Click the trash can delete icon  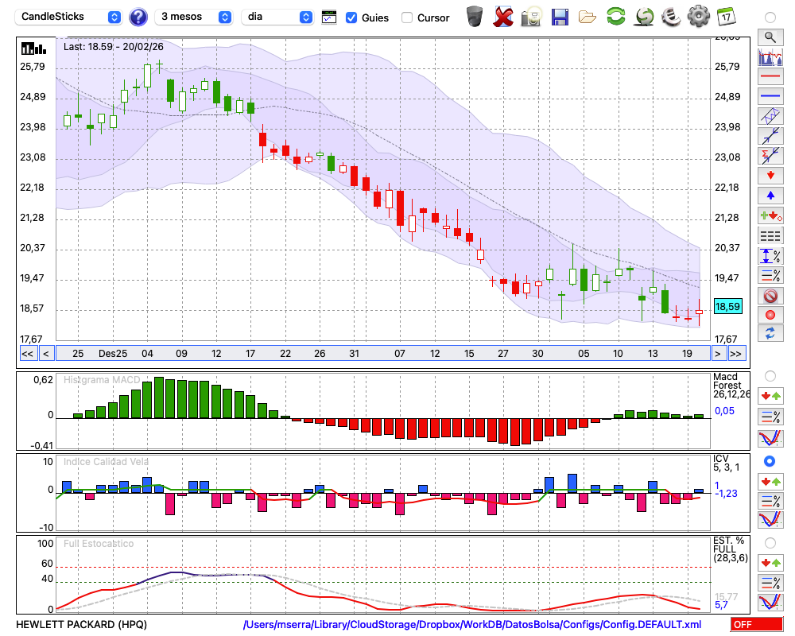tap(475, 16)
